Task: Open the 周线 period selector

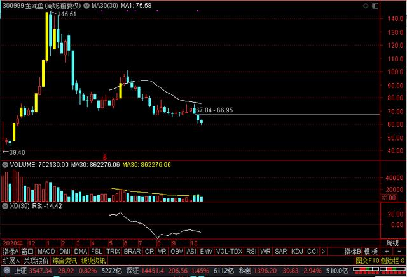Action: pos(394,243)
